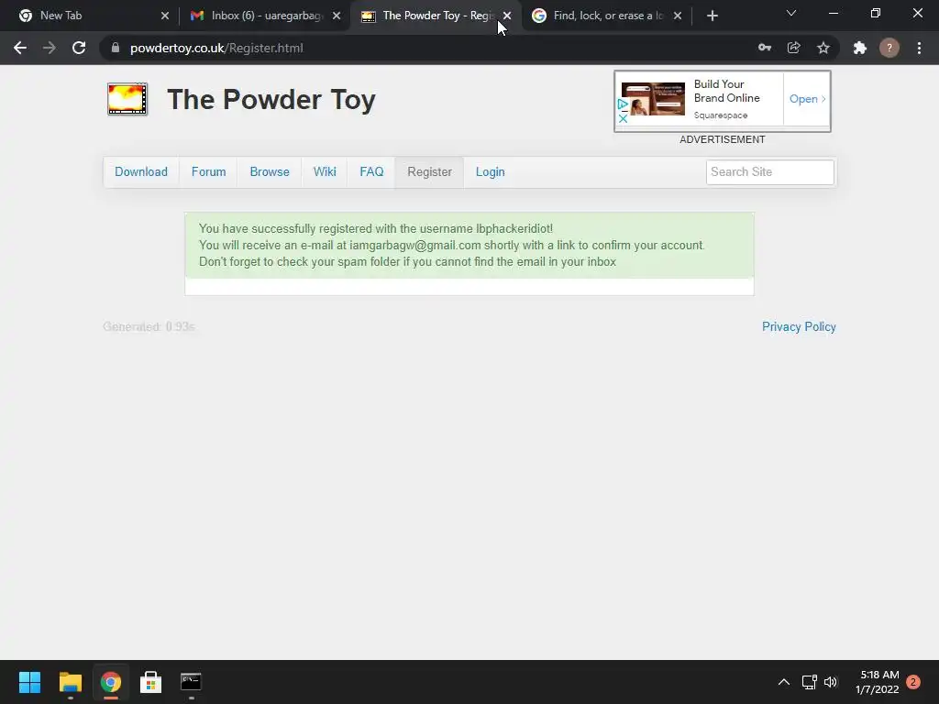Switch to the Find, lock, or erase tab
939x704 pixels.
pyautogui.click(x=608, y=16)
